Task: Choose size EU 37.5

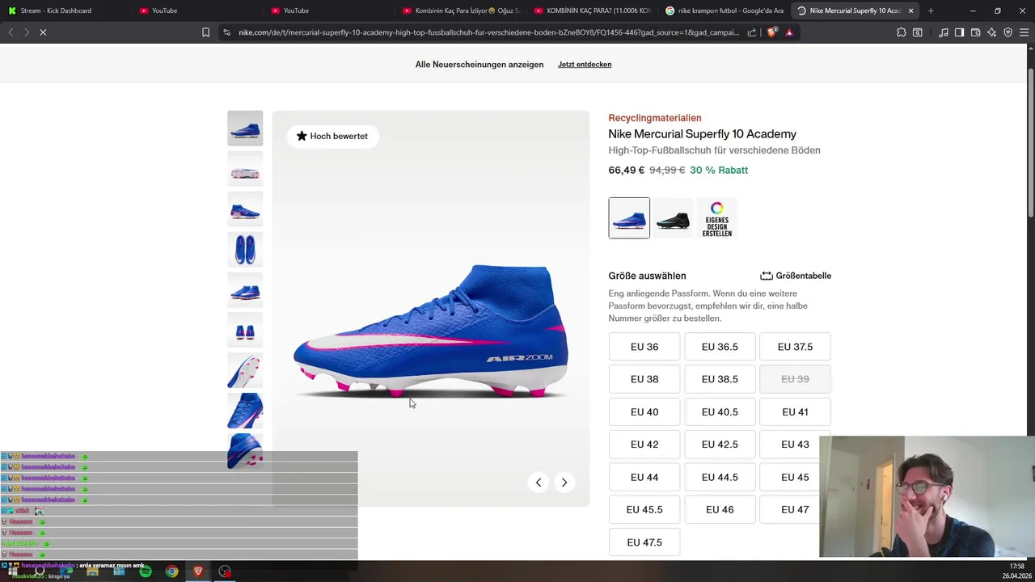Action: click(x=795, y=347)
